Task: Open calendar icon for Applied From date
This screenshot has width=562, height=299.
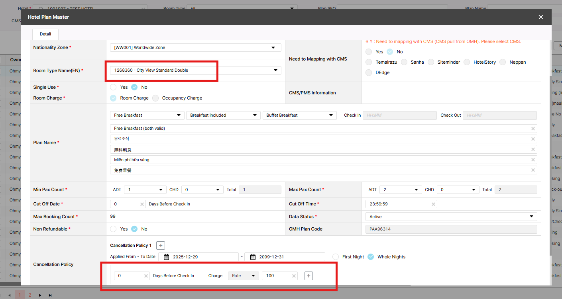Action: [167, 257]
